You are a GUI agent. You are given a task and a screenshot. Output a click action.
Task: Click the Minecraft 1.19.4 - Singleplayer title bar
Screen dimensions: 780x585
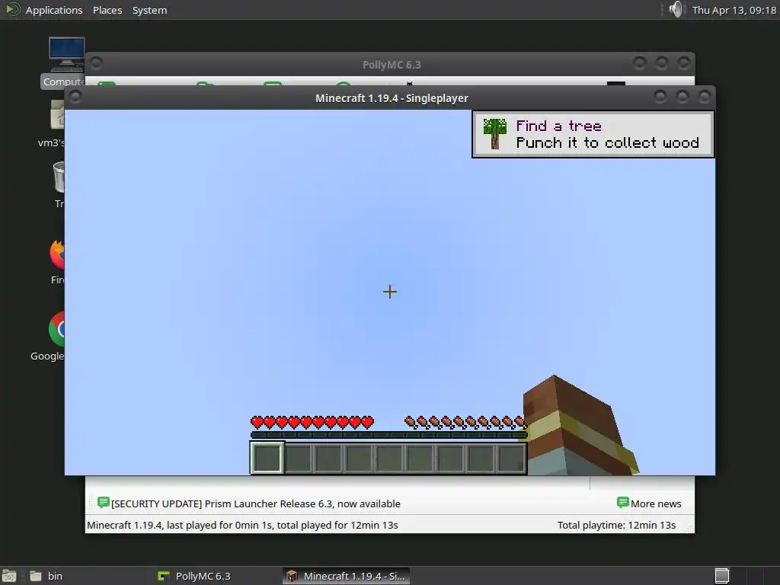coord(392,98)
